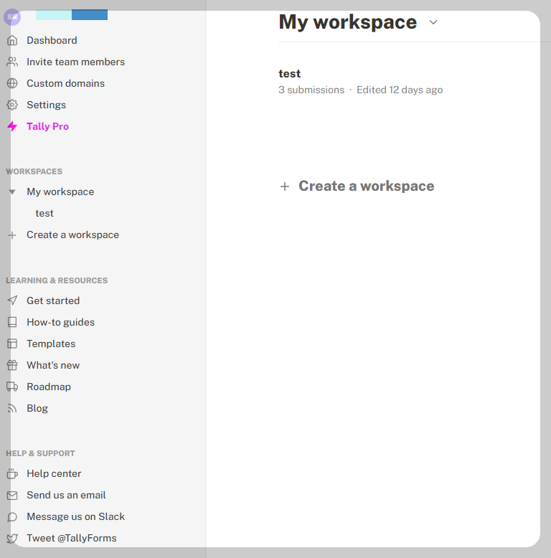Open Settings from the sidebar
This screenshot has height=558, width=551.
point(46,105)
